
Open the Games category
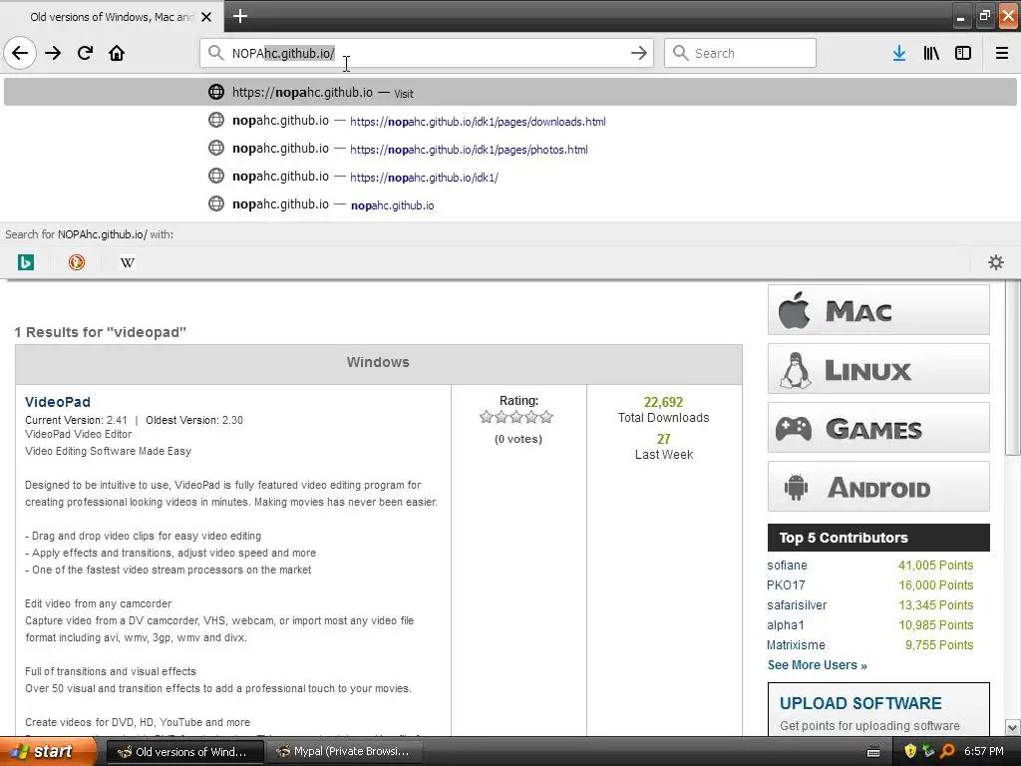pyautogui.click(x=878, y=428)
